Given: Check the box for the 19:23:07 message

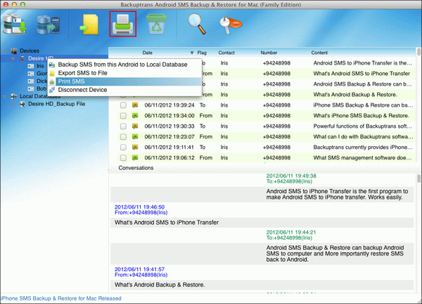Looking at the screenshot, I should (x=123, y=137).
